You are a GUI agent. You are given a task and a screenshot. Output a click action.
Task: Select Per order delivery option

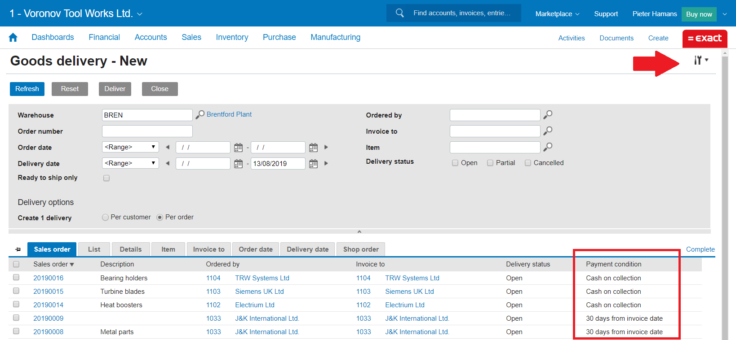(160, 217)
